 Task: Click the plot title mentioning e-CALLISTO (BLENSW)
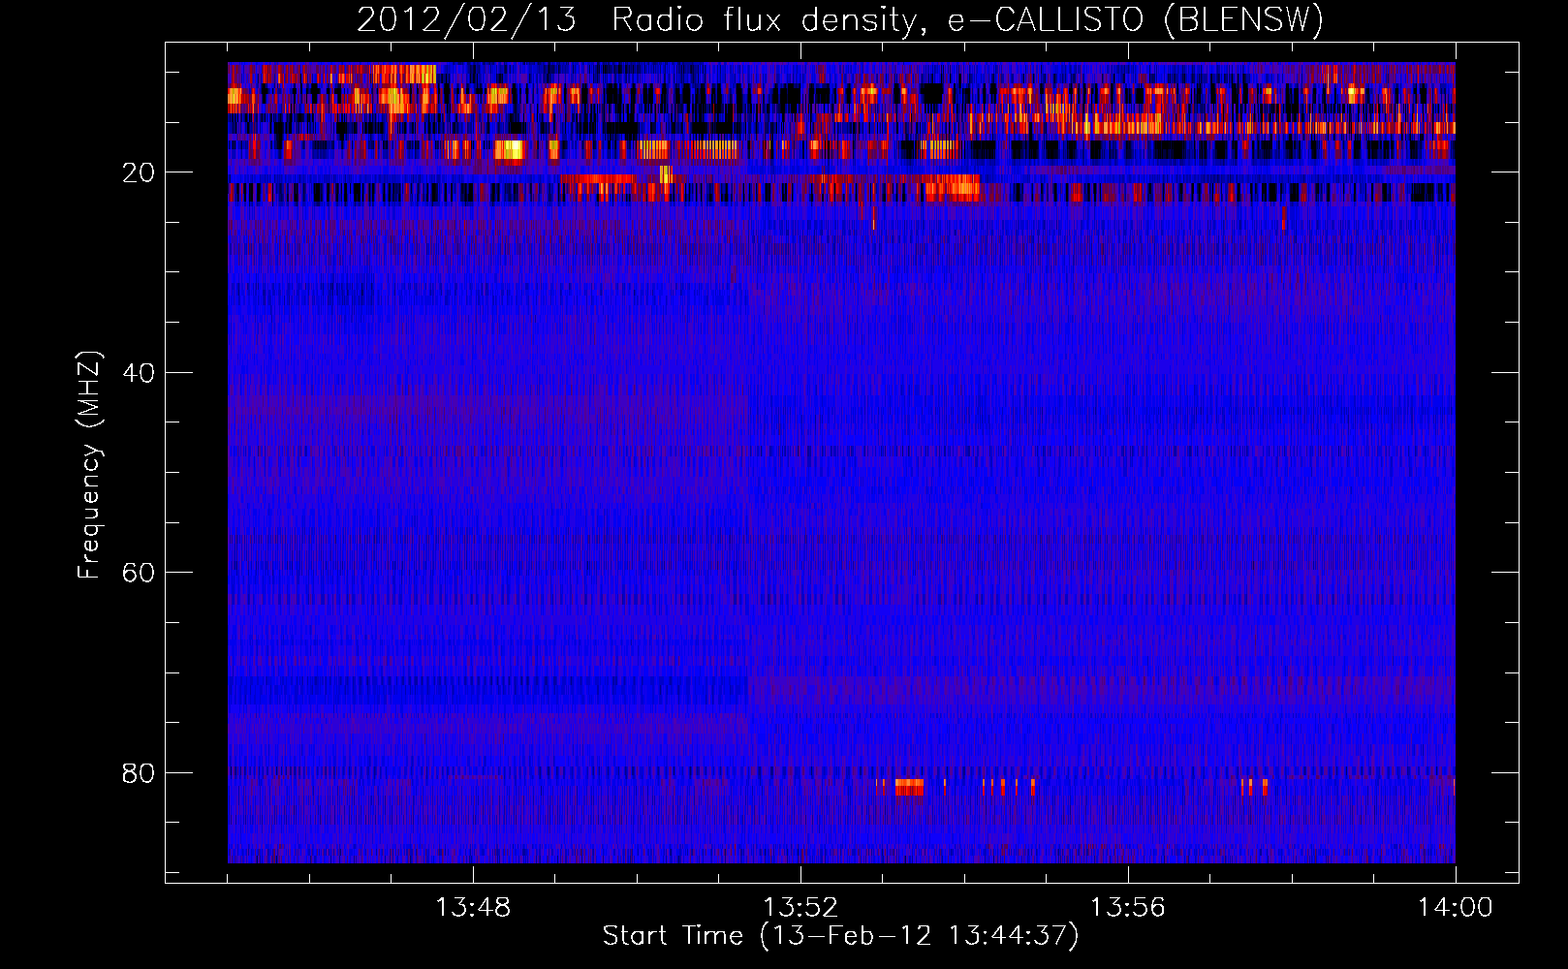point(840,19)
